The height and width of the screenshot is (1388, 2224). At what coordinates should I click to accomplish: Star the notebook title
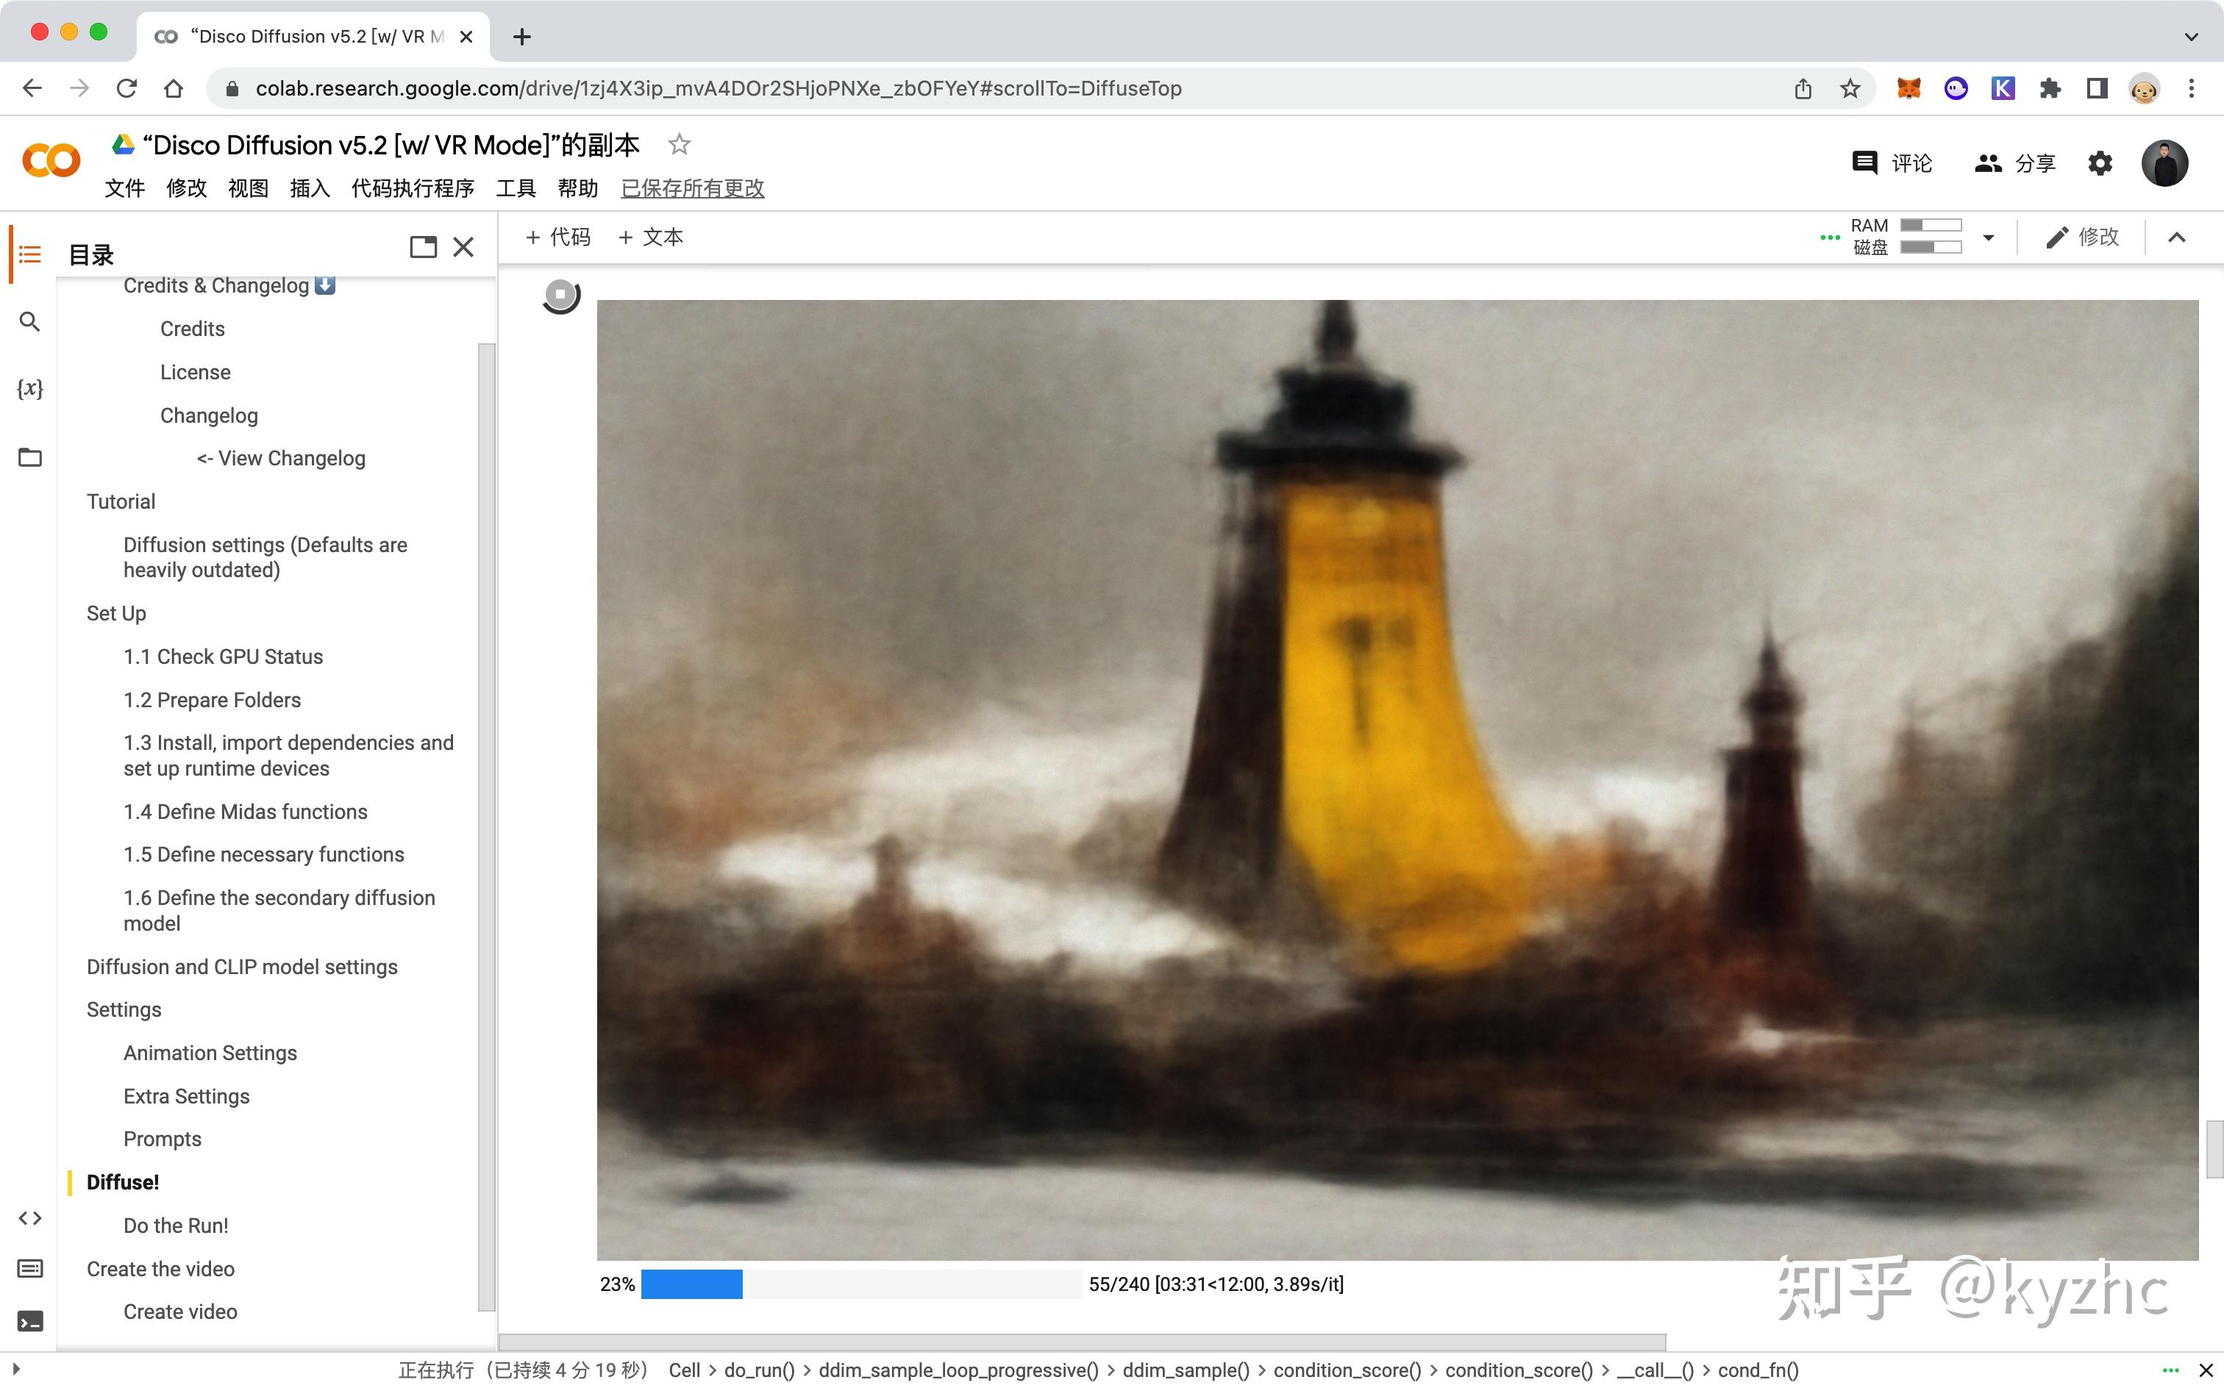click(x=679, y=145)
